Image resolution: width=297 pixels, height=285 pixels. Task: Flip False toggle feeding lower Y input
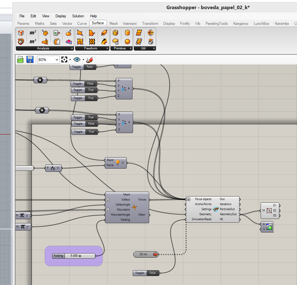91,124
